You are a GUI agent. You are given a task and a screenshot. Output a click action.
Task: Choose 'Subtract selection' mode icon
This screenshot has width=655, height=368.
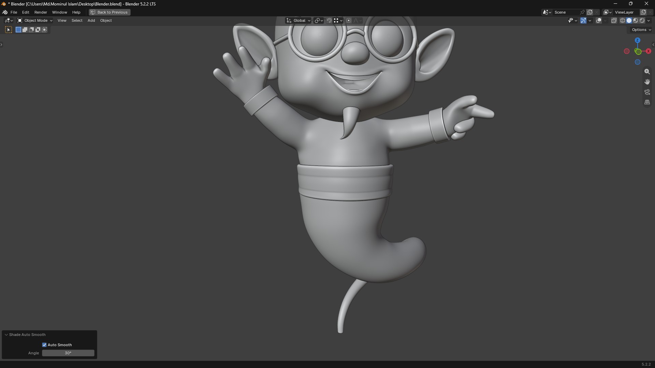pos(31,30)
